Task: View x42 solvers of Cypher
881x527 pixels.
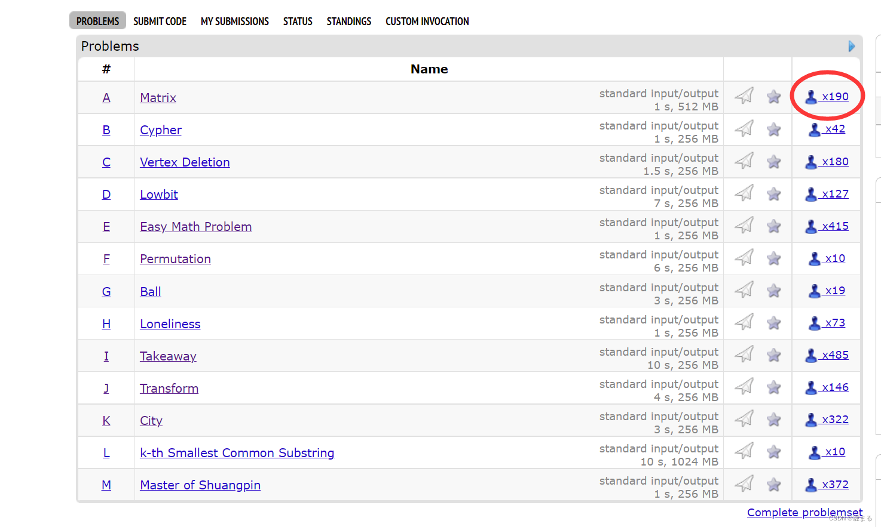Action: pyautogui.click(x=827, y=129)
